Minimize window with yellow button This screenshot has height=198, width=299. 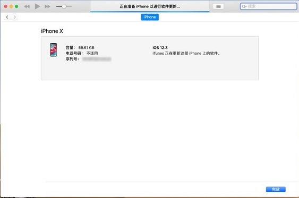(x=11, y=6)
